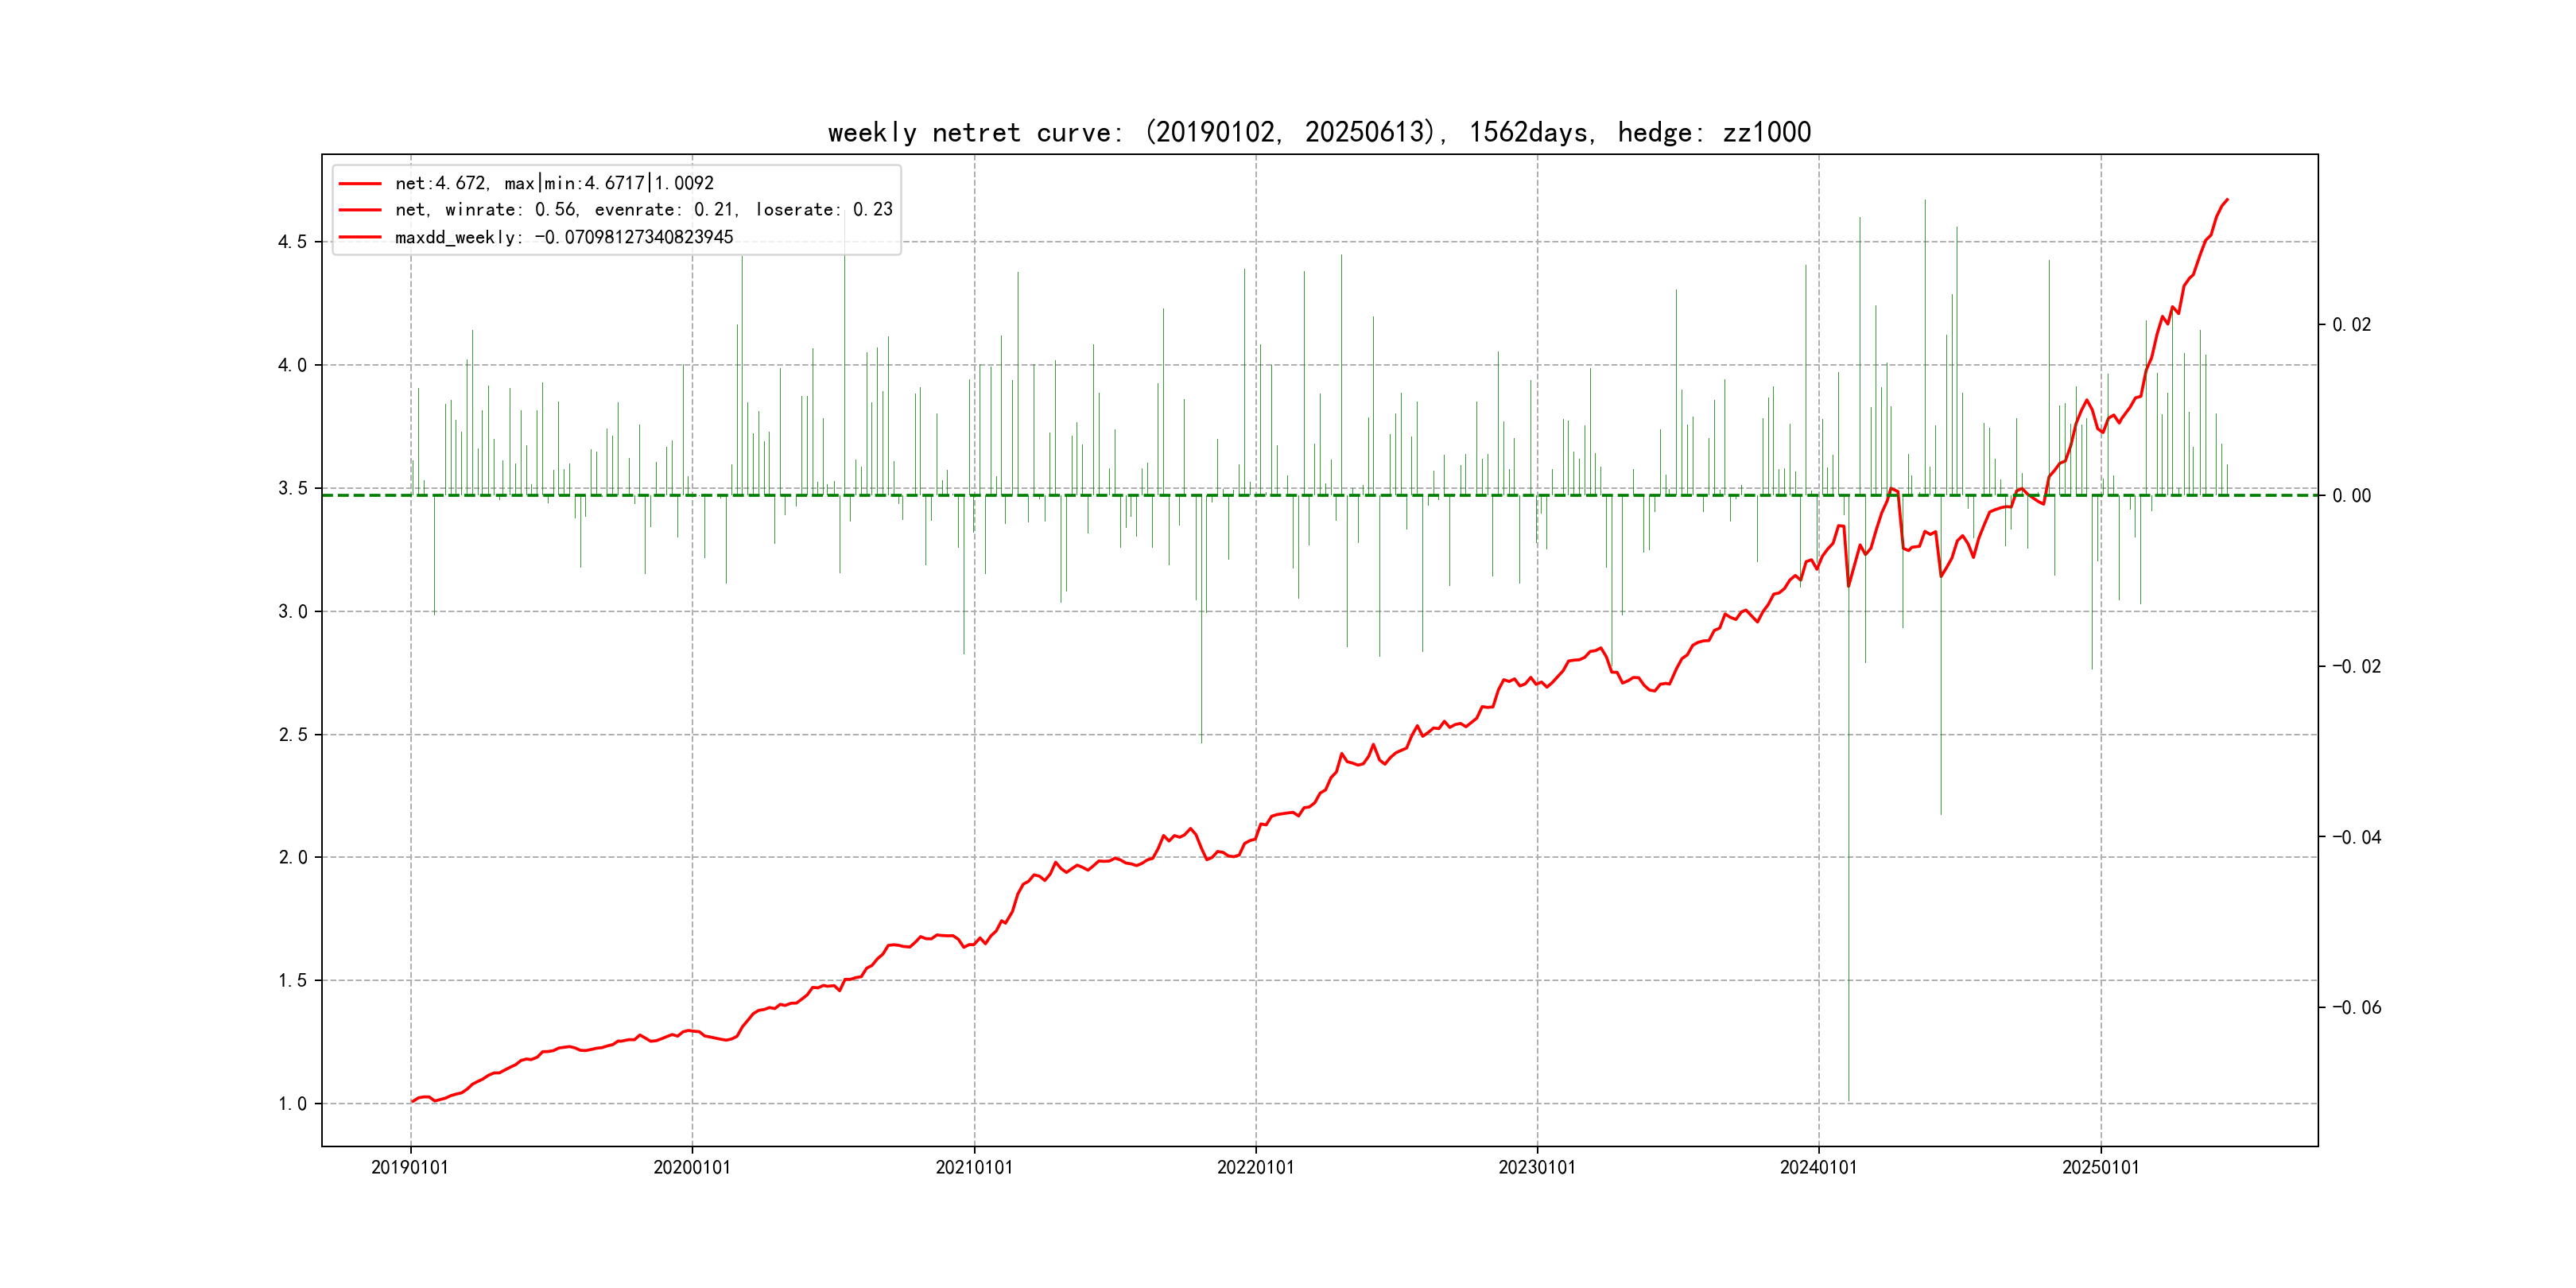Viewport: 2576px width, 1288px height.
Task: Click the red line swatch beside maxdd_weekly
Action: pos(360,238)
